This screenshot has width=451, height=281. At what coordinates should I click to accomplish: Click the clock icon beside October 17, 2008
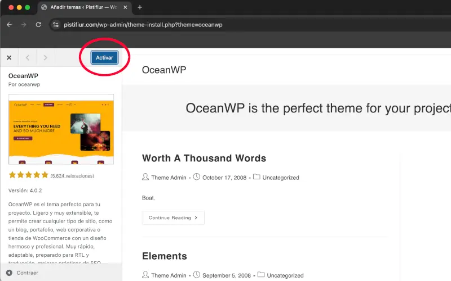pyautogui.click(x=196, y=177)
